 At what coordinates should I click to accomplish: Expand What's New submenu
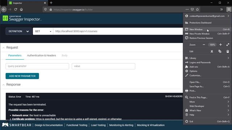pyautogui.click(x=207, y=110)
